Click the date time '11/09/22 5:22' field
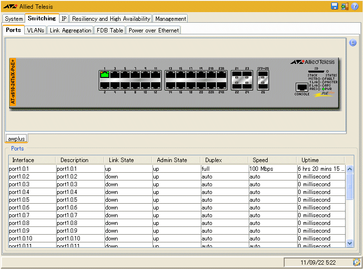The image size is (363, 269). (x=318, y=262)
